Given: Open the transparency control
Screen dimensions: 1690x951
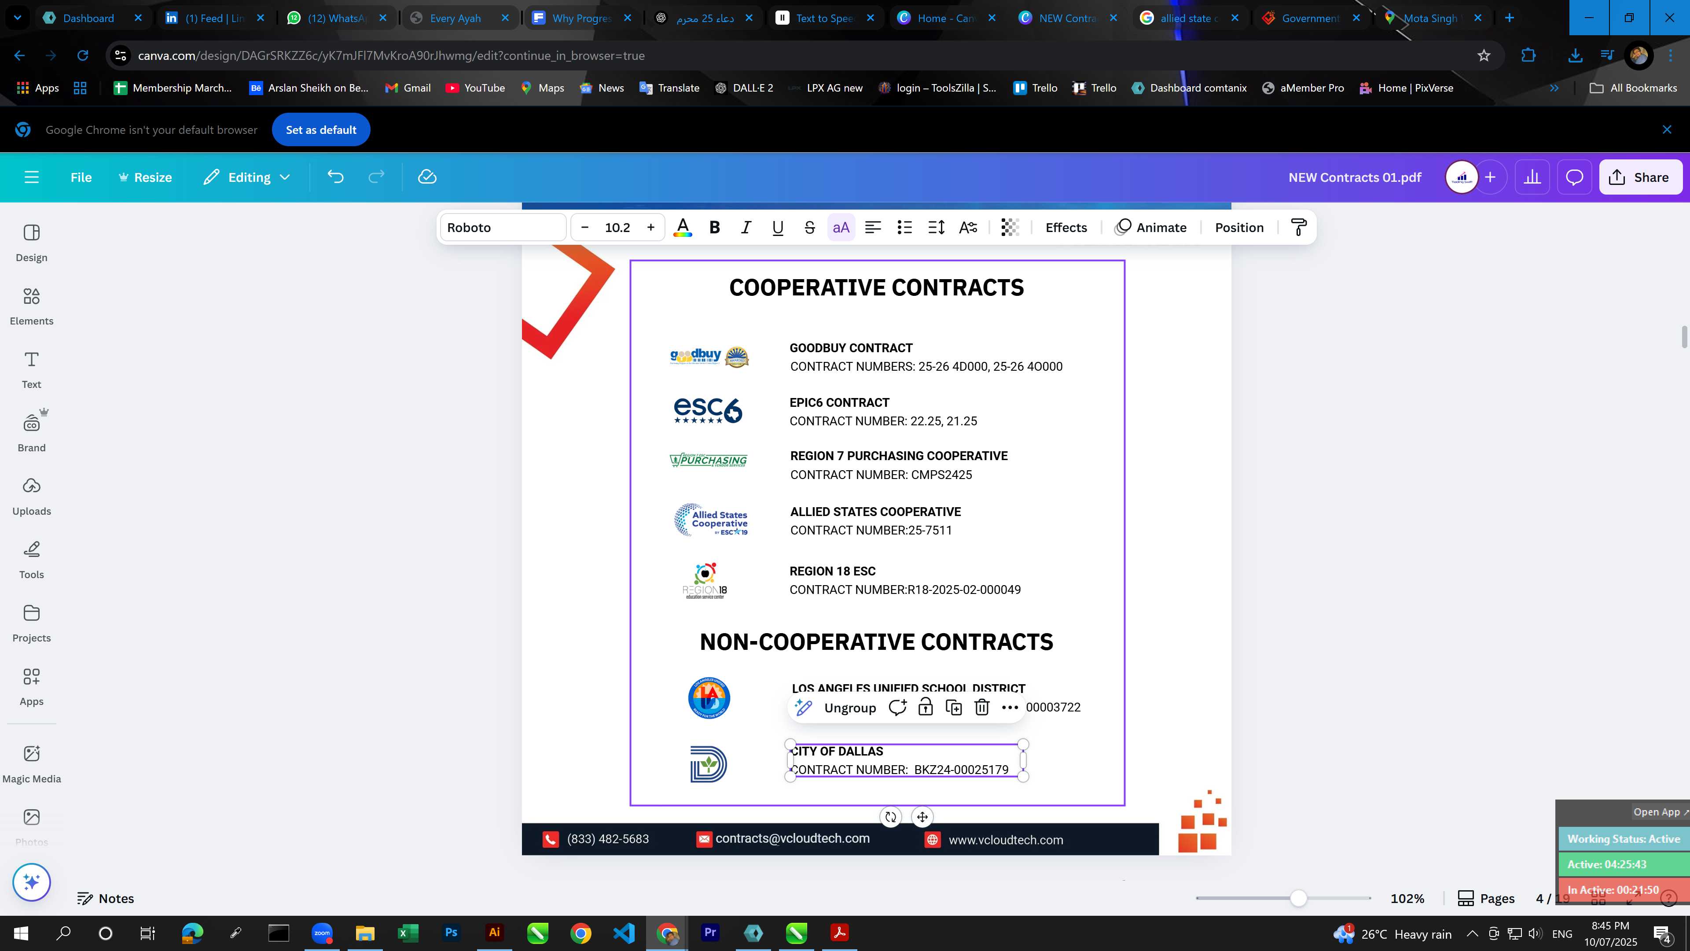Looking at the screenshot, I should [1010, 228].
